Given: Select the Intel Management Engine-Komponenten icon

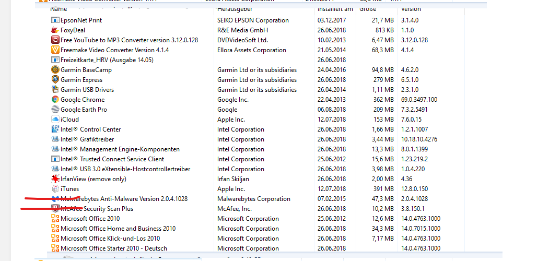Looking at the screenshot, I should (x=55, y=149).
